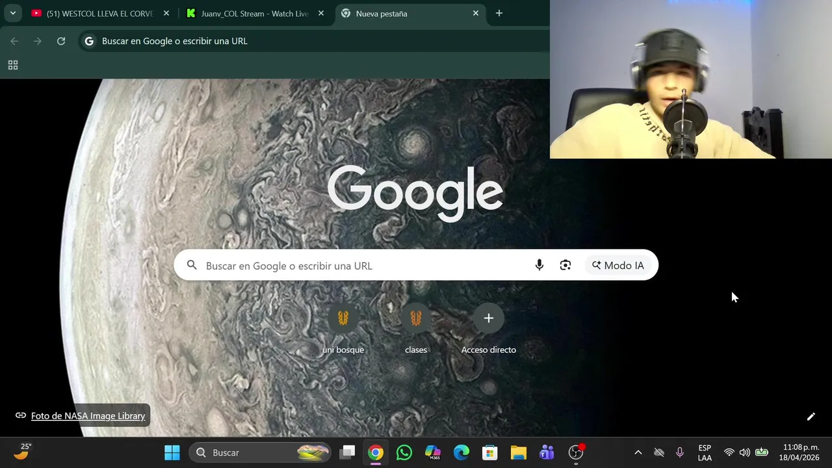Click the Google search box
Viewport: 832px width, 468px height.
[x=416, y=265]
